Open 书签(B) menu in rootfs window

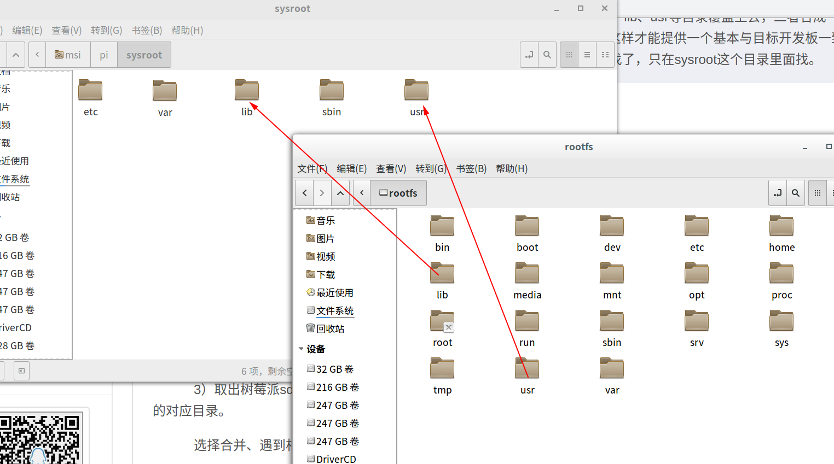[472, 168]
